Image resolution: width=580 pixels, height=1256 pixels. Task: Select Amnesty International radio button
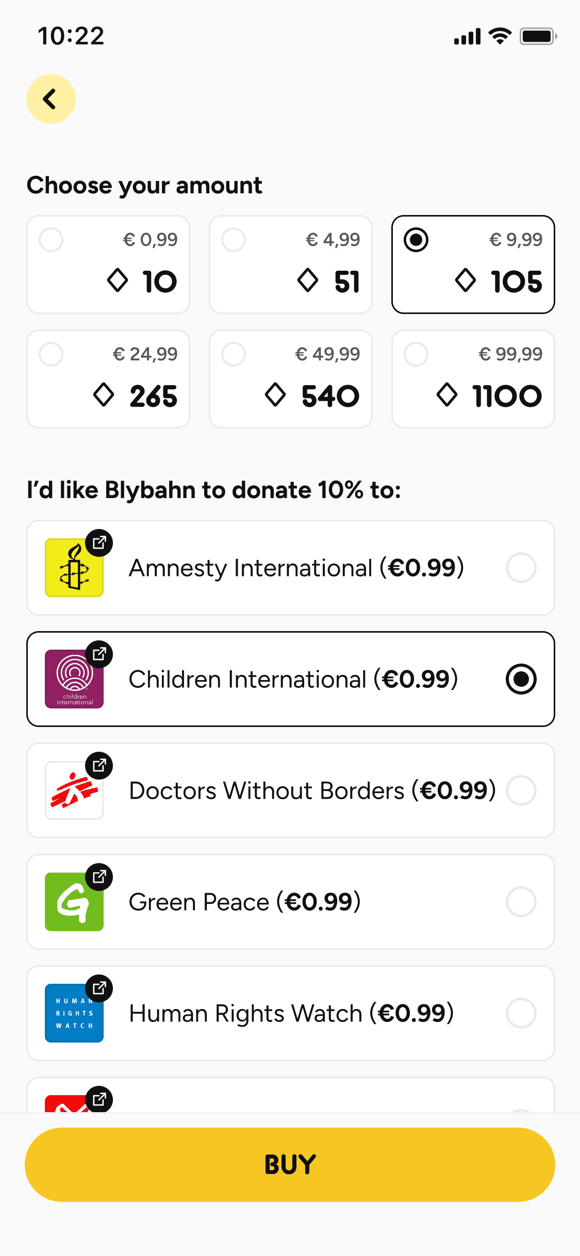tap(521, 568)
